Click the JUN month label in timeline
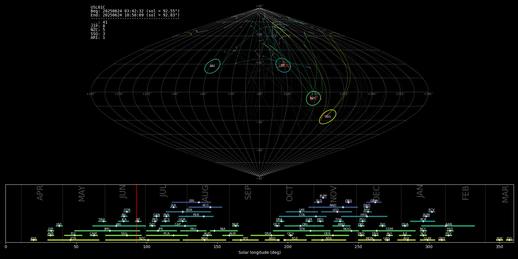Screen dimensions: 518x259 pyautogui.click(x=123, y=192)
